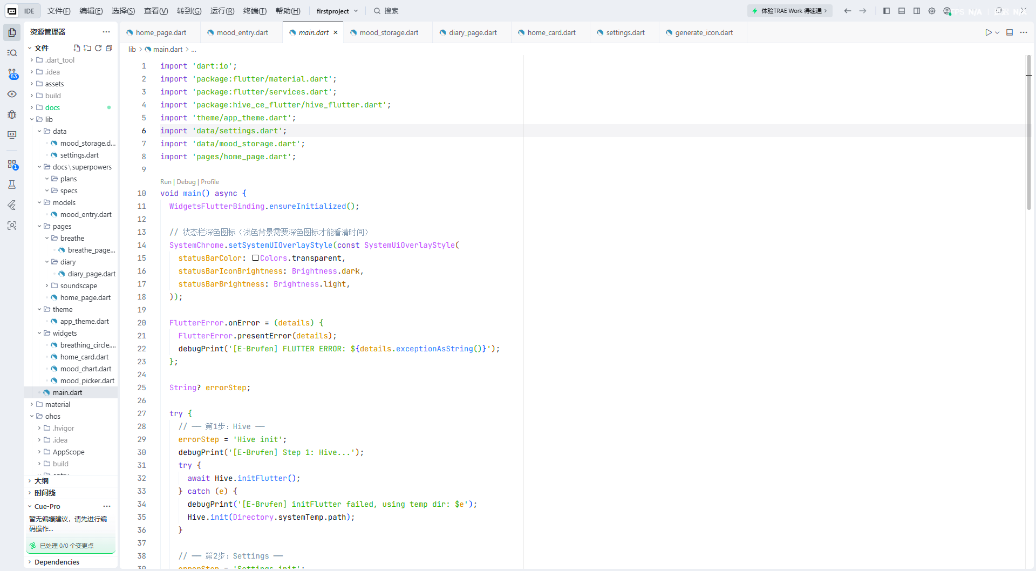This screenshot has width=1036, height=571.
Task: Toggle the left sidebar layout
Action: (887, 11)
